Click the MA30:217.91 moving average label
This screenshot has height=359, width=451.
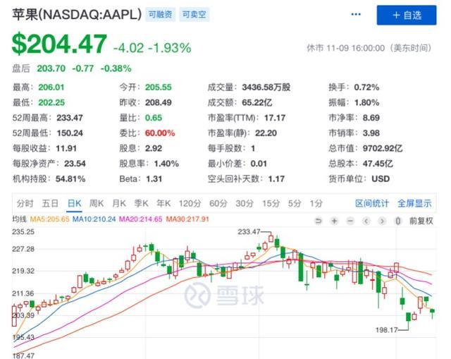[187, 219]
